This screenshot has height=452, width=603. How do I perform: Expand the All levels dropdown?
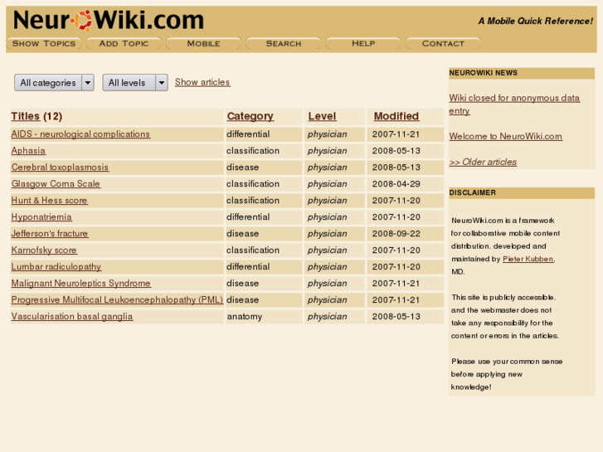point(135,83)
